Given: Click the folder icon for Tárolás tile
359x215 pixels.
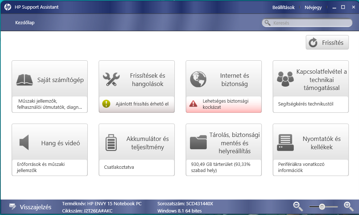Looking at the screenshot, I should pyautogui.click(x=198, y=142).
